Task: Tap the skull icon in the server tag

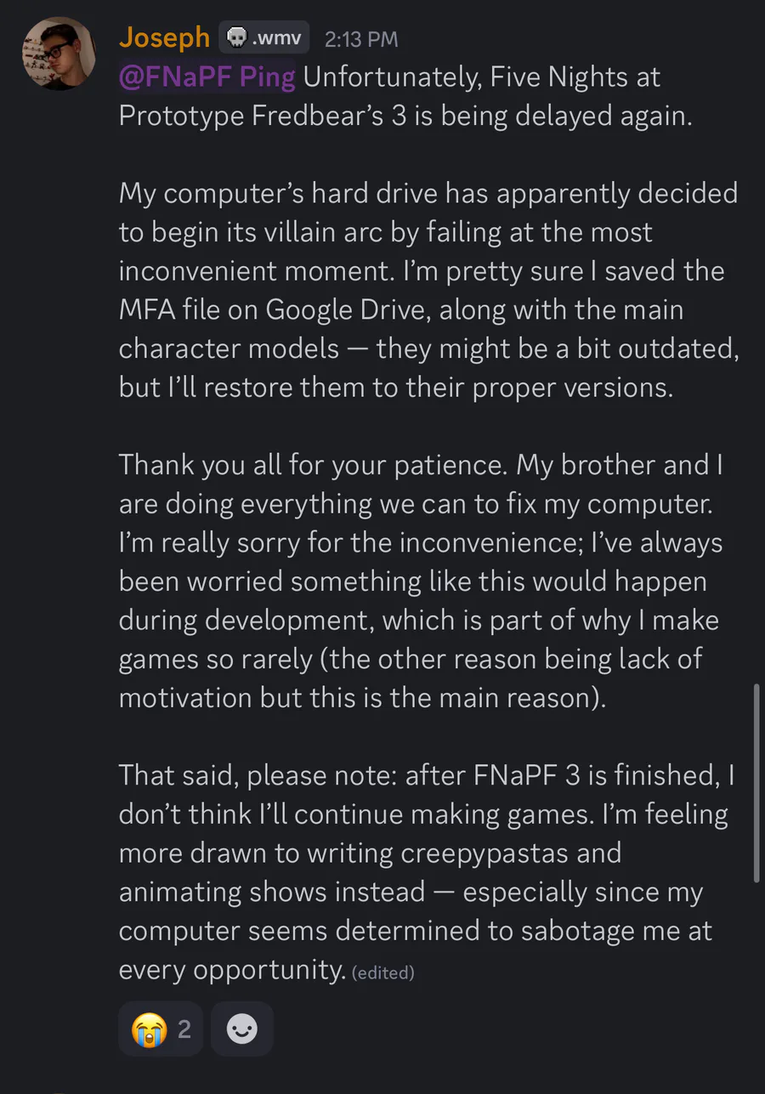Action: (237, 38)
